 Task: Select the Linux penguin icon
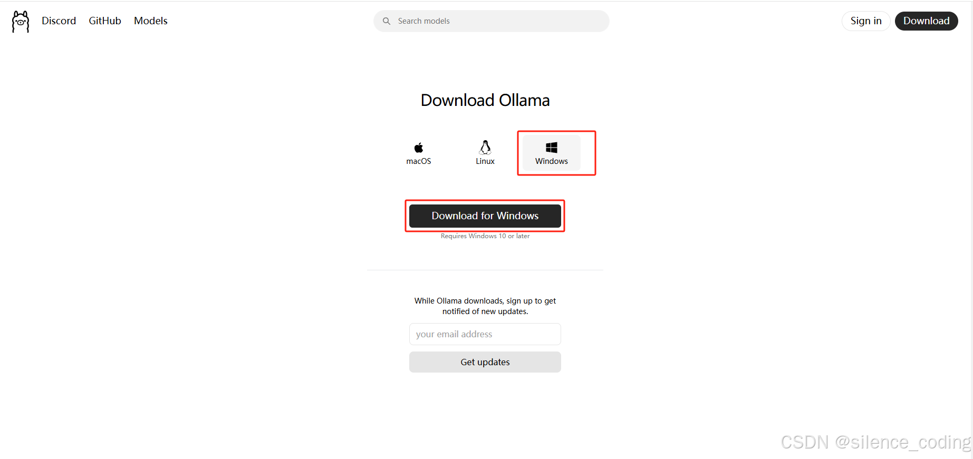pyautogui.click(x=485, y=147)
